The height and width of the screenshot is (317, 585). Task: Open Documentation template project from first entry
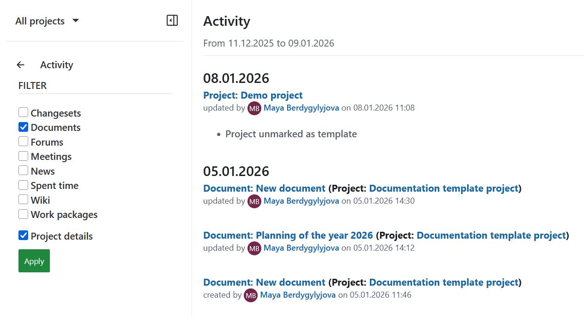point(443,188)
